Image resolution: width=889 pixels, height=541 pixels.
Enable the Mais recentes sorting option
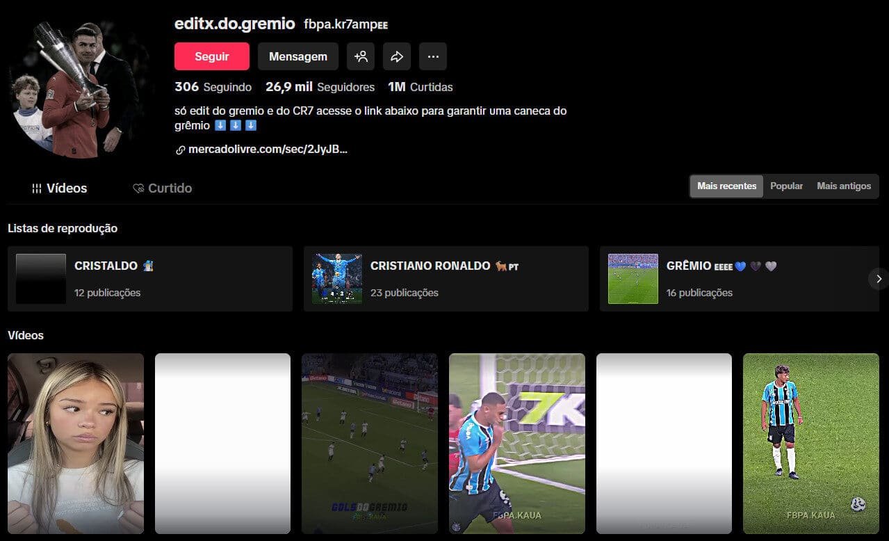click(726, 186)
